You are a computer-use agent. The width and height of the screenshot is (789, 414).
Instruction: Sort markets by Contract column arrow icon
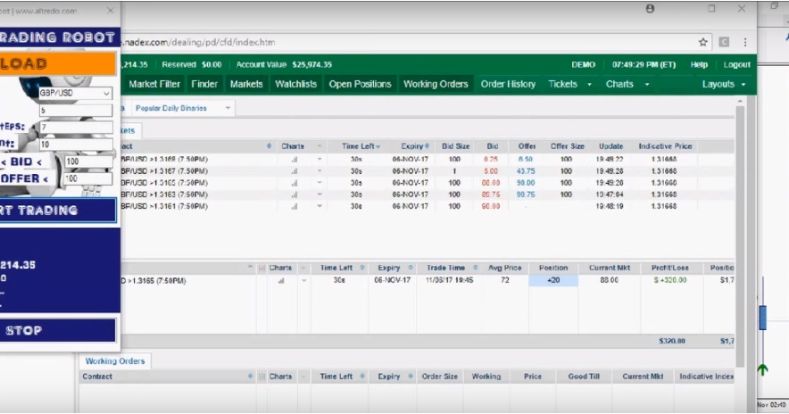(270, 146)
